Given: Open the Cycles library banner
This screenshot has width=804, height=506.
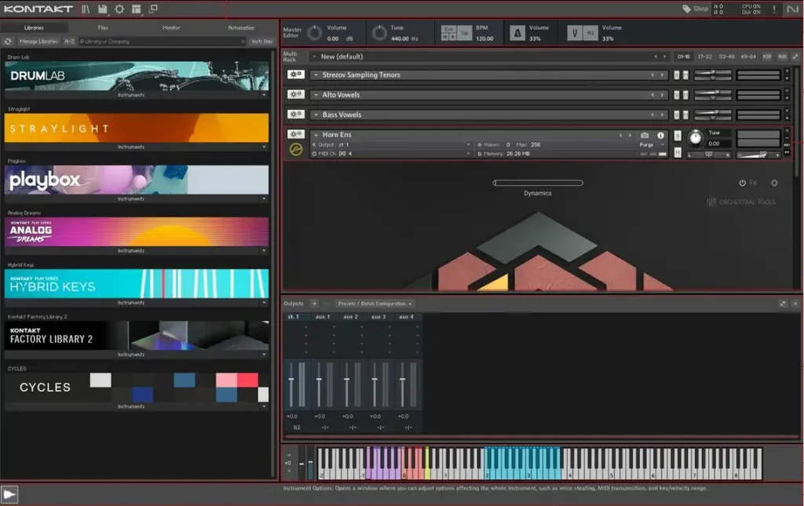Looking at the screenshot, I should 137,388.
